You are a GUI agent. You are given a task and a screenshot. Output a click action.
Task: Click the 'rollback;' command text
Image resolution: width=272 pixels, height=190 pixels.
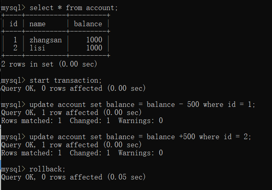pos(47,169)
